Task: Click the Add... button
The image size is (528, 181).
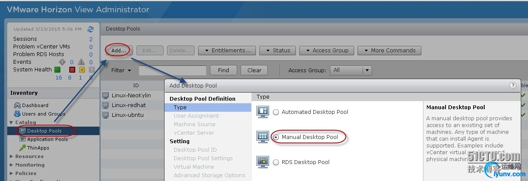Action: coord(119,51)
